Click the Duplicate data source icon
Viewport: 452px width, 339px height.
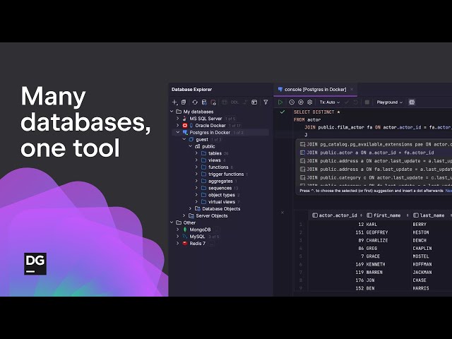click(x=184, y=102)
